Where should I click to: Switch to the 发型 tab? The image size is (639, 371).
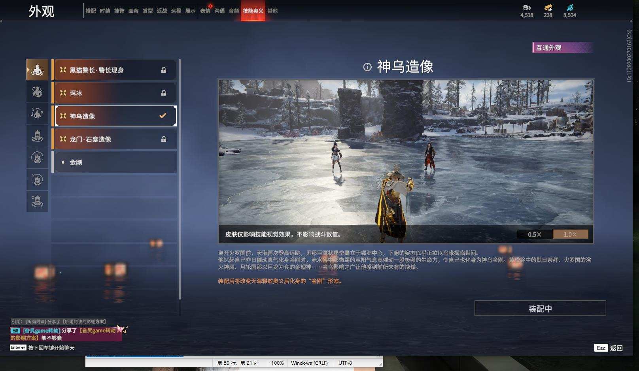pos(148,11)
